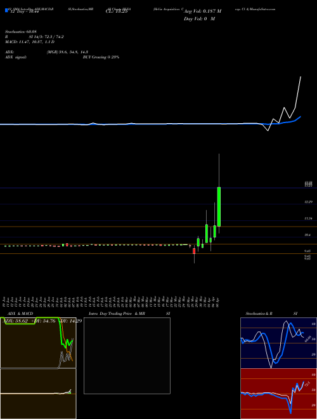Click the 'Stochastics & R' panel title

pyautogui.click(x=259, y=314)
